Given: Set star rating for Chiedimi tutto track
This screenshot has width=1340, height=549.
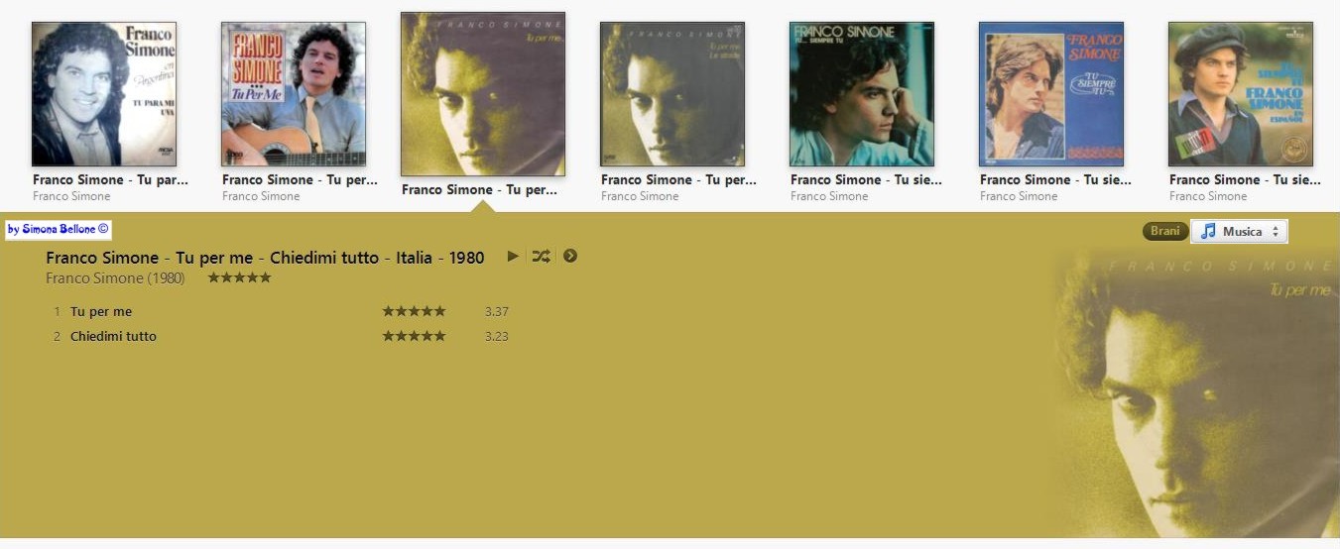Looking at the screenshot, I should 414,336.
